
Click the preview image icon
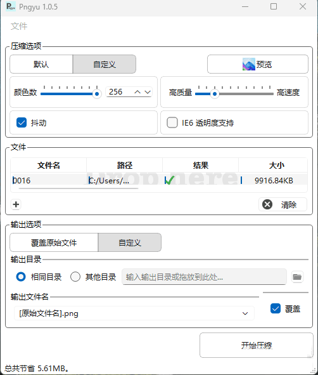pos(249,64)
